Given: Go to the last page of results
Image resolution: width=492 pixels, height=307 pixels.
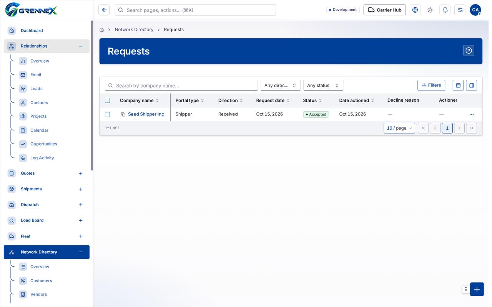Looking at the screenshot, I should pyautogui.click(x=472, y=128).
